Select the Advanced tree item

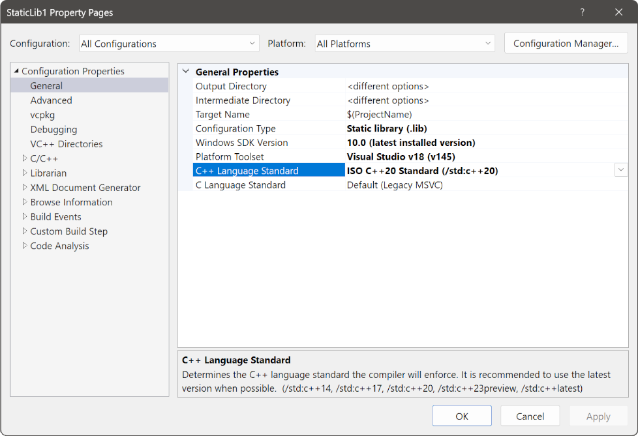(x=51, y=100)
